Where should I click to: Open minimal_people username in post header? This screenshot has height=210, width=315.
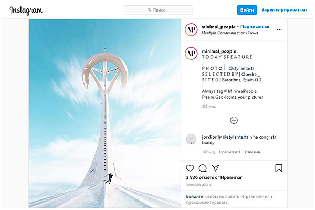coord(218,27)
